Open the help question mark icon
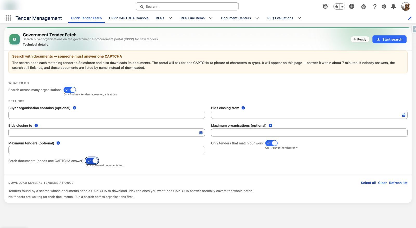The width and height of the screenshot is (416, 228). tap(375, 6)
